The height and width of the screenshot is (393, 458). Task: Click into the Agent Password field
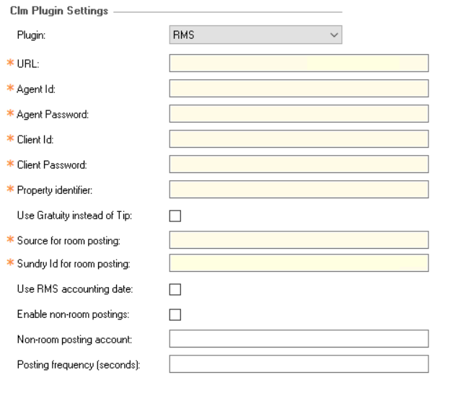(x=299, y=114)
